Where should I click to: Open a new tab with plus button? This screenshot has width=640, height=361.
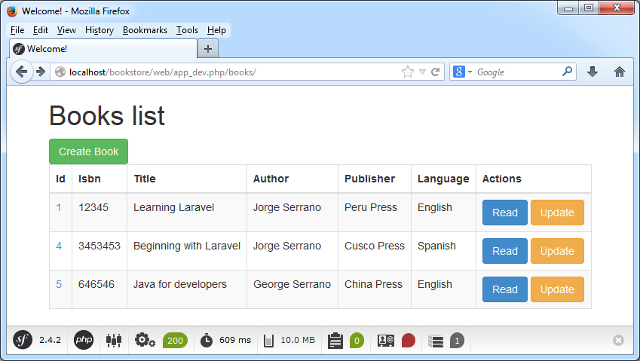208,48
